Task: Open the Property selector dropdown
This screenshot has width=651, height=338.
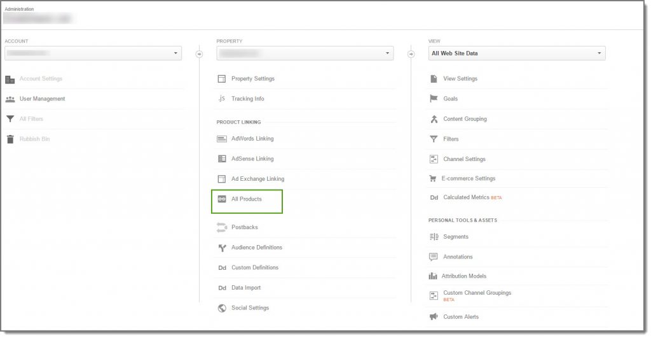Action: pos(305,53)
